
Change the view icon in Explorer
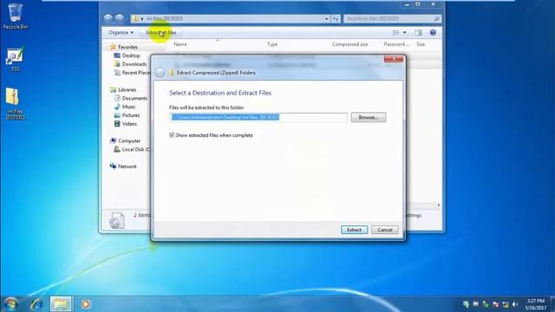(395, 33)
